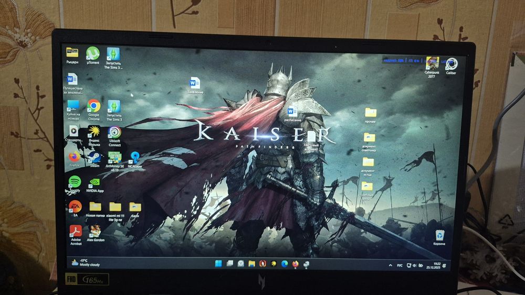Open the Рыцари folder on the desktop

[72, 56]
